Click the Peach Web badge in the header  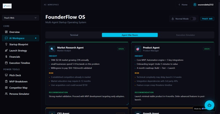coord(207,19)
